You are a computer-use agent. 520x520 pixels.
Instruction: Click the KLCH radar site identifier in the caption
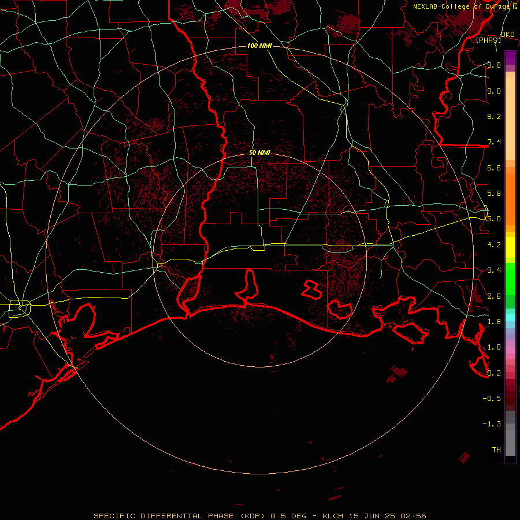[333, 516]
